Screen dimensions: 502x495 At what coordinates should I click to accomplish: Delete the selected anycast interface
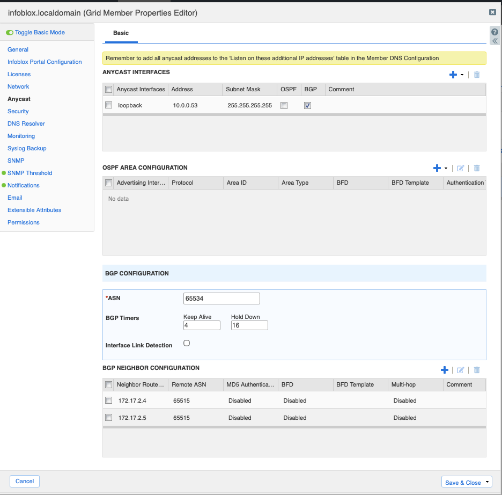(x=476, y=75)
